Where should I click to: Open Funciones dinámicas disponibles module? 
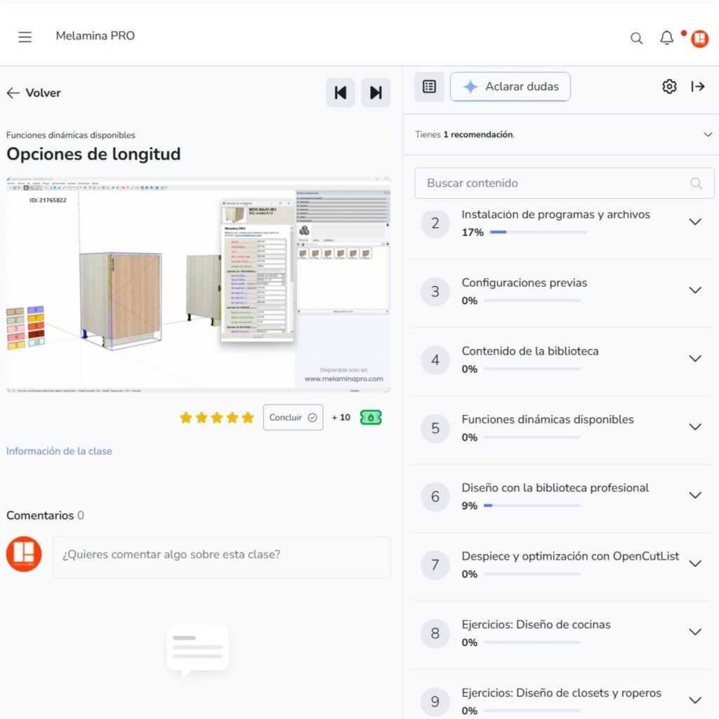pos(695,427)
